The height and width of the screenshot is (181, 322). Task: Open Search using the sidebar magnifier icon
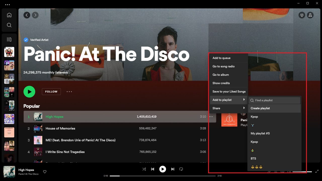point(9,25)
